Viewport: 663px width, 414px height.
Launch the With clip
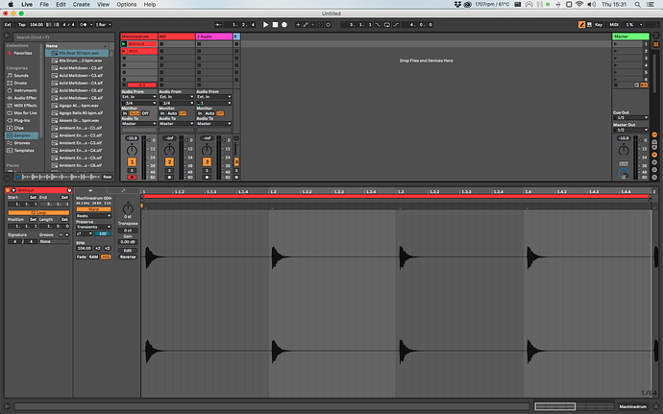click(124, 51)
